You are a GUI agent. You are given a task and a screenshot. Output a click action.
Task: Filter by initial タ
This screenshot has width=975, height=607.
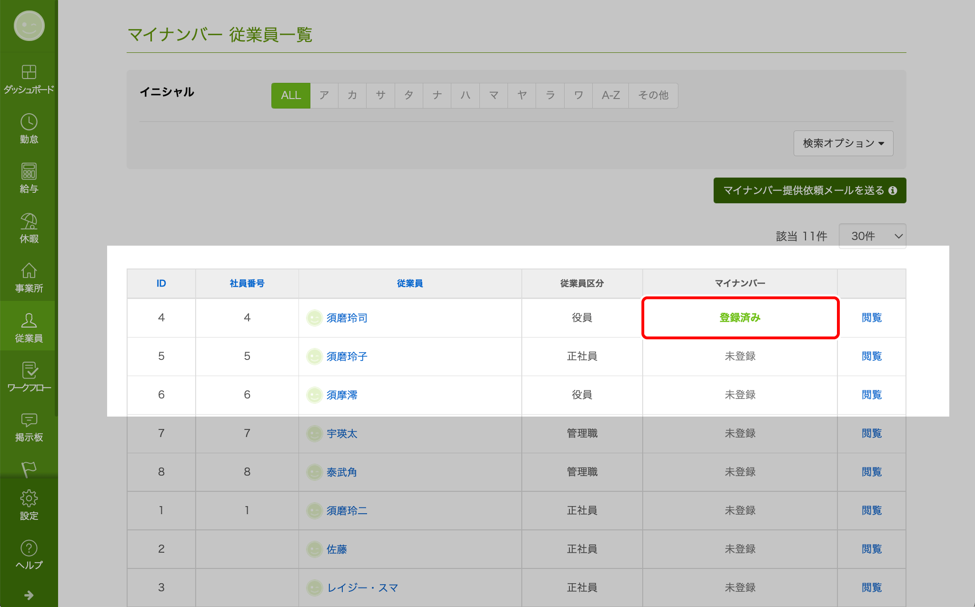409,95
